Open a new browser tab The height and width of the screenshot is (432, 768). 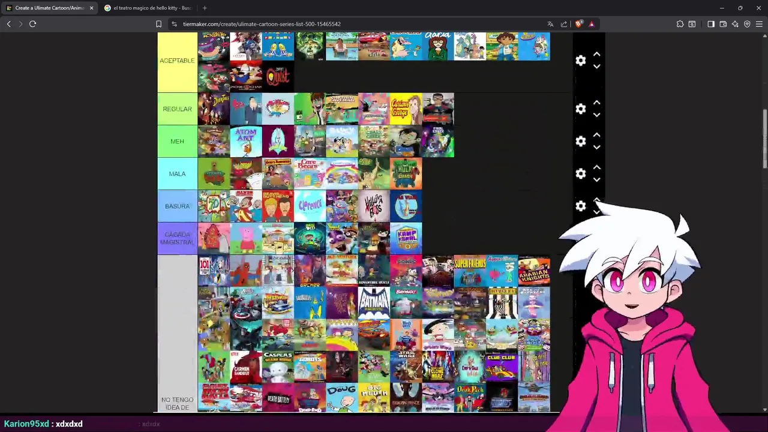(205, 8)
